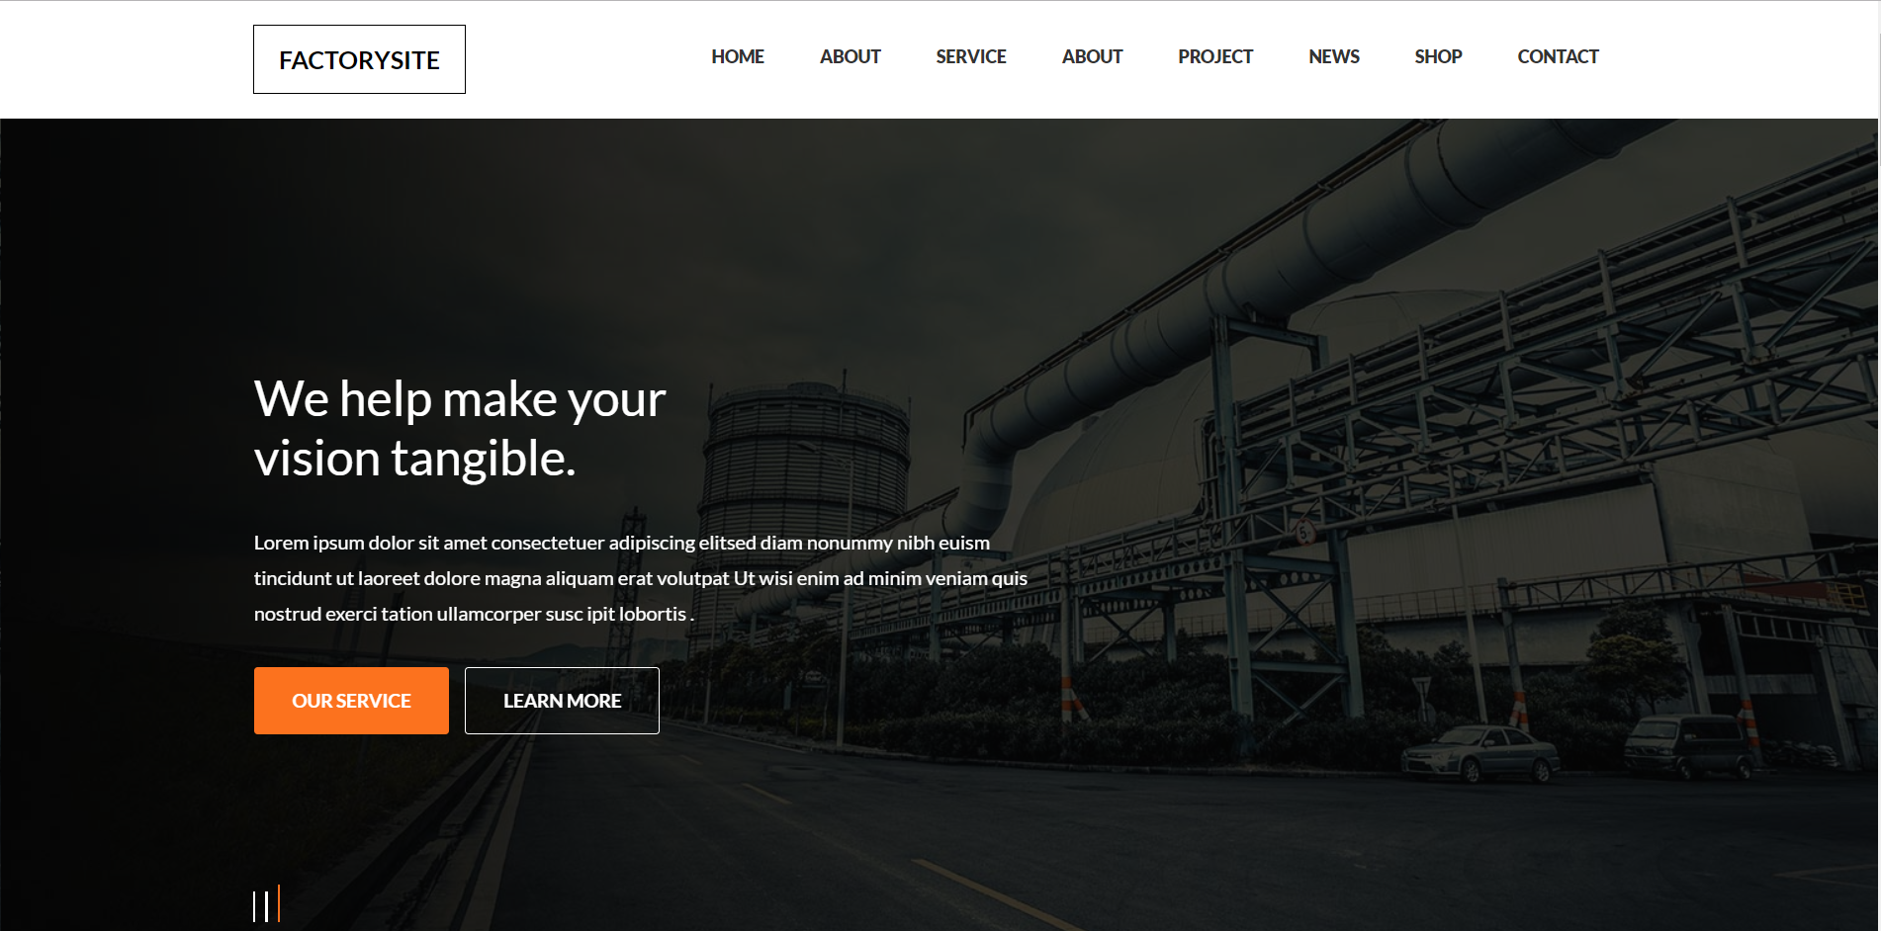Image resolution: width=1881 pixels, height=931 pixels.
Task: Click the FACTORYSITE logo box
Action: pyautogui.click(x=359, y=59)
